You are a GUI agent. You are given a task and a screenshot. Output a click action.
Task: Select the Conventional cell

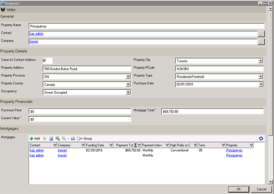tap(179, 150)
